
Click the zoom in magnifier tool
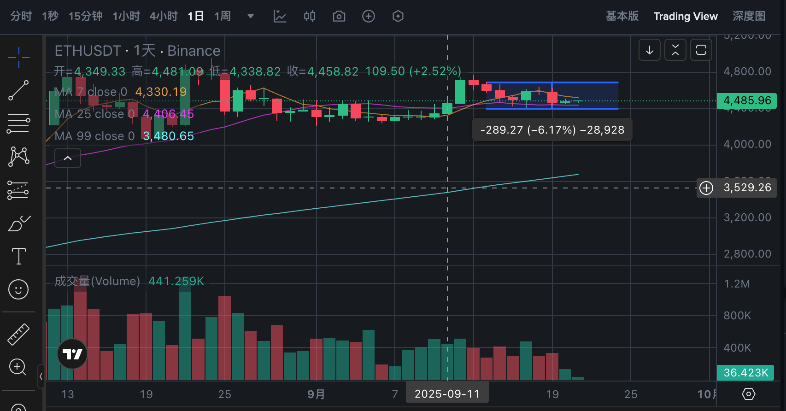18,367
